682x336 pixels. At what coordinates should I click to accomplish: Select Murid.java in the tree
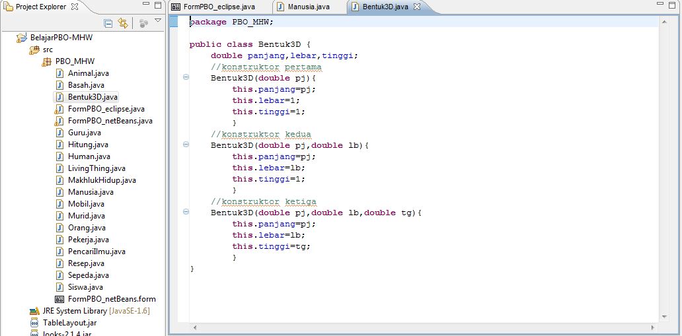coord(87,216)
